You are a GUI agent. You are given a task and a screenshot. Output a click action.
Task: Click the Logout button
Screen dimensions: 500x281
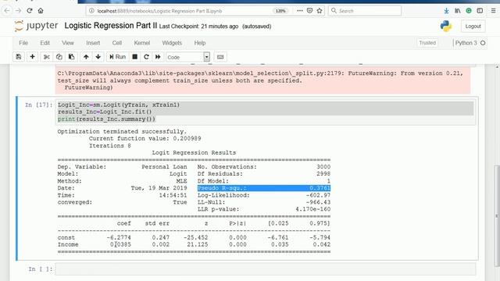click(x=473, y=26)
